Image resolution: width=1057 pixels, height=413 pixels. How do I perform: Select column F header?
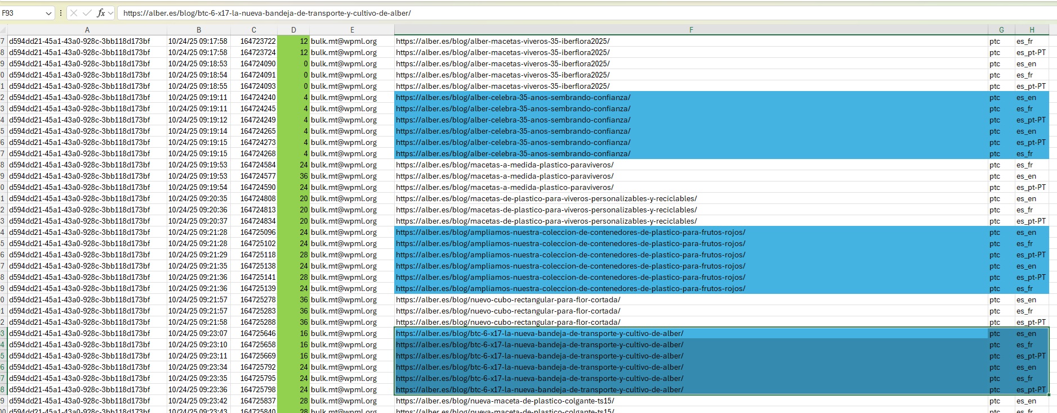(x=691, y=30)
